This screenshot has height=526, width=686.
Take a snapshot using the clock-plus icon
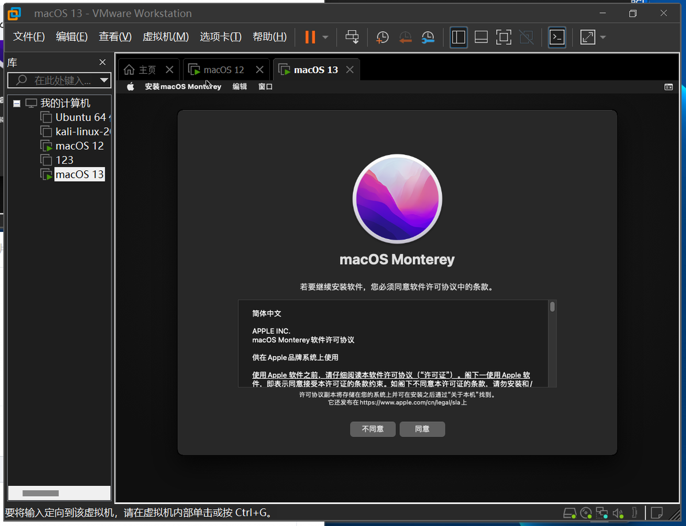[x=382, y=37]
